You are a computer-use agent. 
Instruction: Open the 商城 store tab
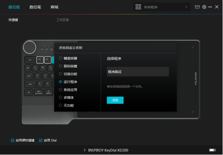[54, 7]
